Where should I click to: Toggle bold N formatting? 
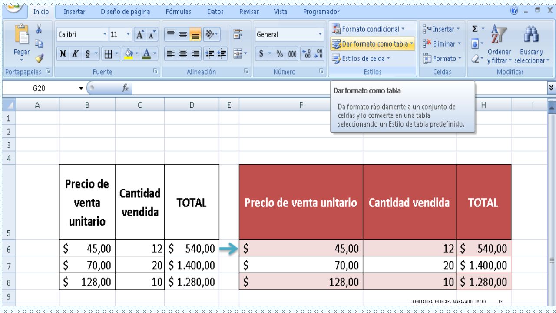pos(63,54)
